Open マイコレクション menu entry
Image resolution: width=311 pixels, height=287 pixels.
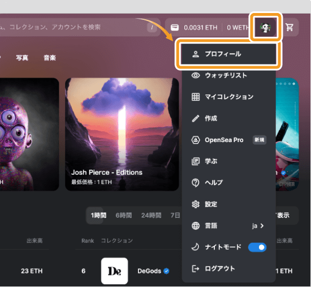[228, 97]
